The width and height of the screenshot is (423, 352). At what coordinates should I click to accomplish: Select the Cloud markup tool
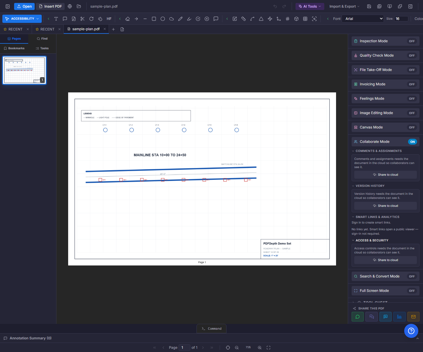coord(172,19)
